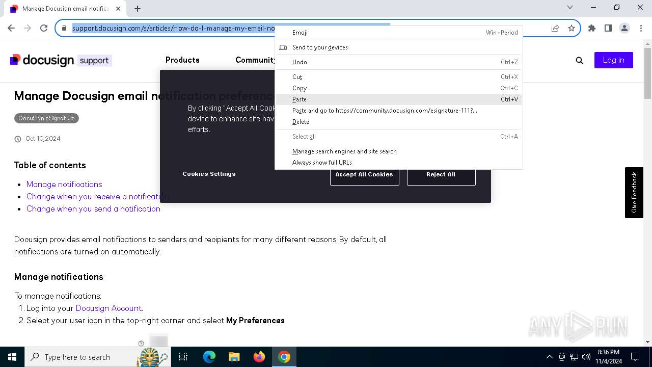Image resolution: width=652 pixels, height=367 pixels.
Task: Click the Log in button
Action: click(613, 60)
